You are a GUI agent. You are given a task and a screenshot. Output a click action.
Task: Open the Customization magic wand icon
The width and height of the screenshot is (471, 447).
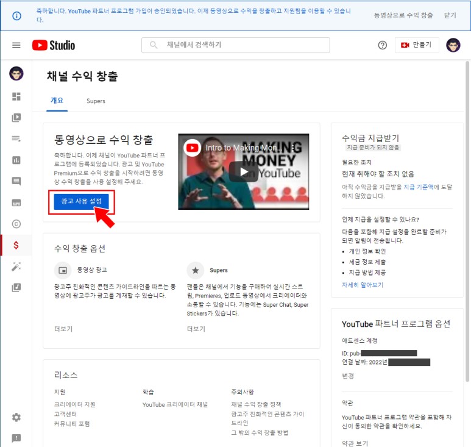(16, 266)
